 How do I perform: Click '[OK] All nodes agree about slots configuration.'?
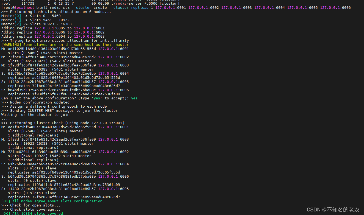tap(53, 201)
